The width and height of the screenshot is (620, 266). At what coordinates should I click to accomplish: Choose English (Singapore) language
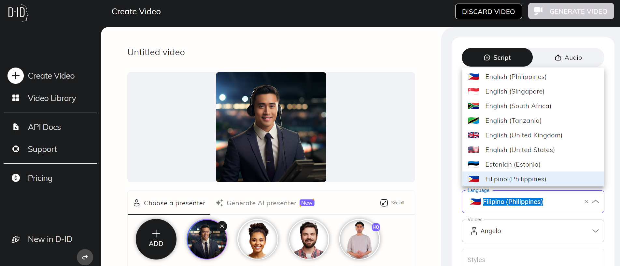533,91
